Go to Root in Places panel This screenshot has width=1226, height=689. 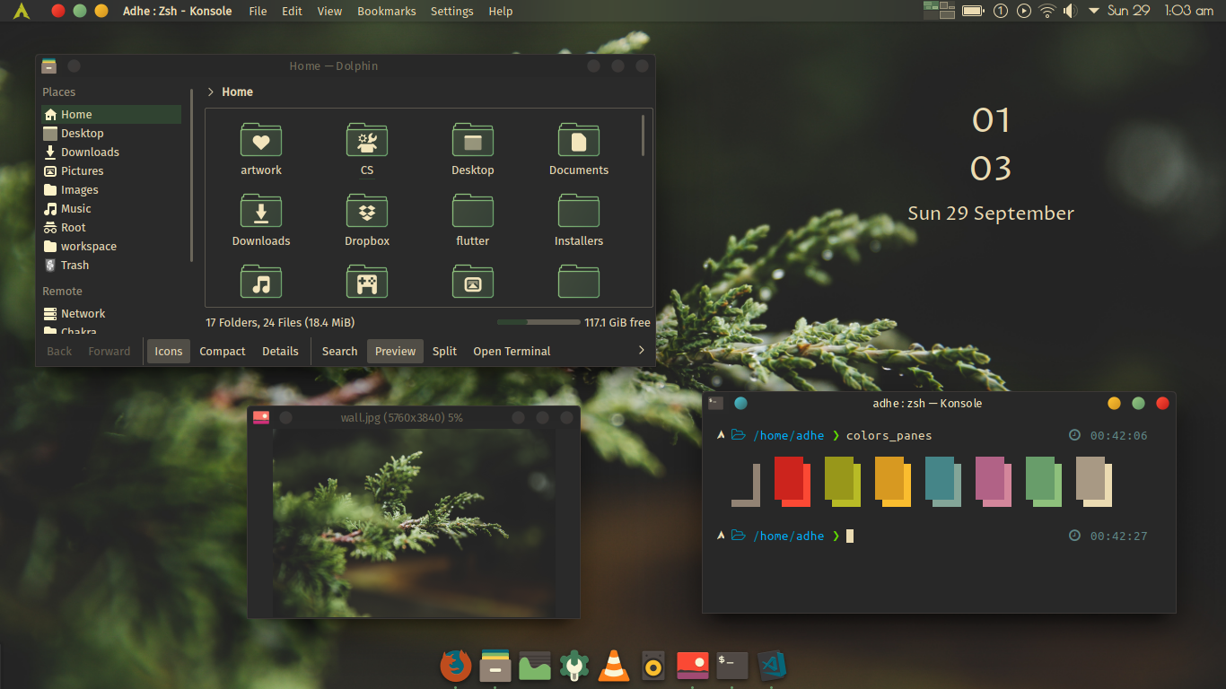[x=111, y=227]
